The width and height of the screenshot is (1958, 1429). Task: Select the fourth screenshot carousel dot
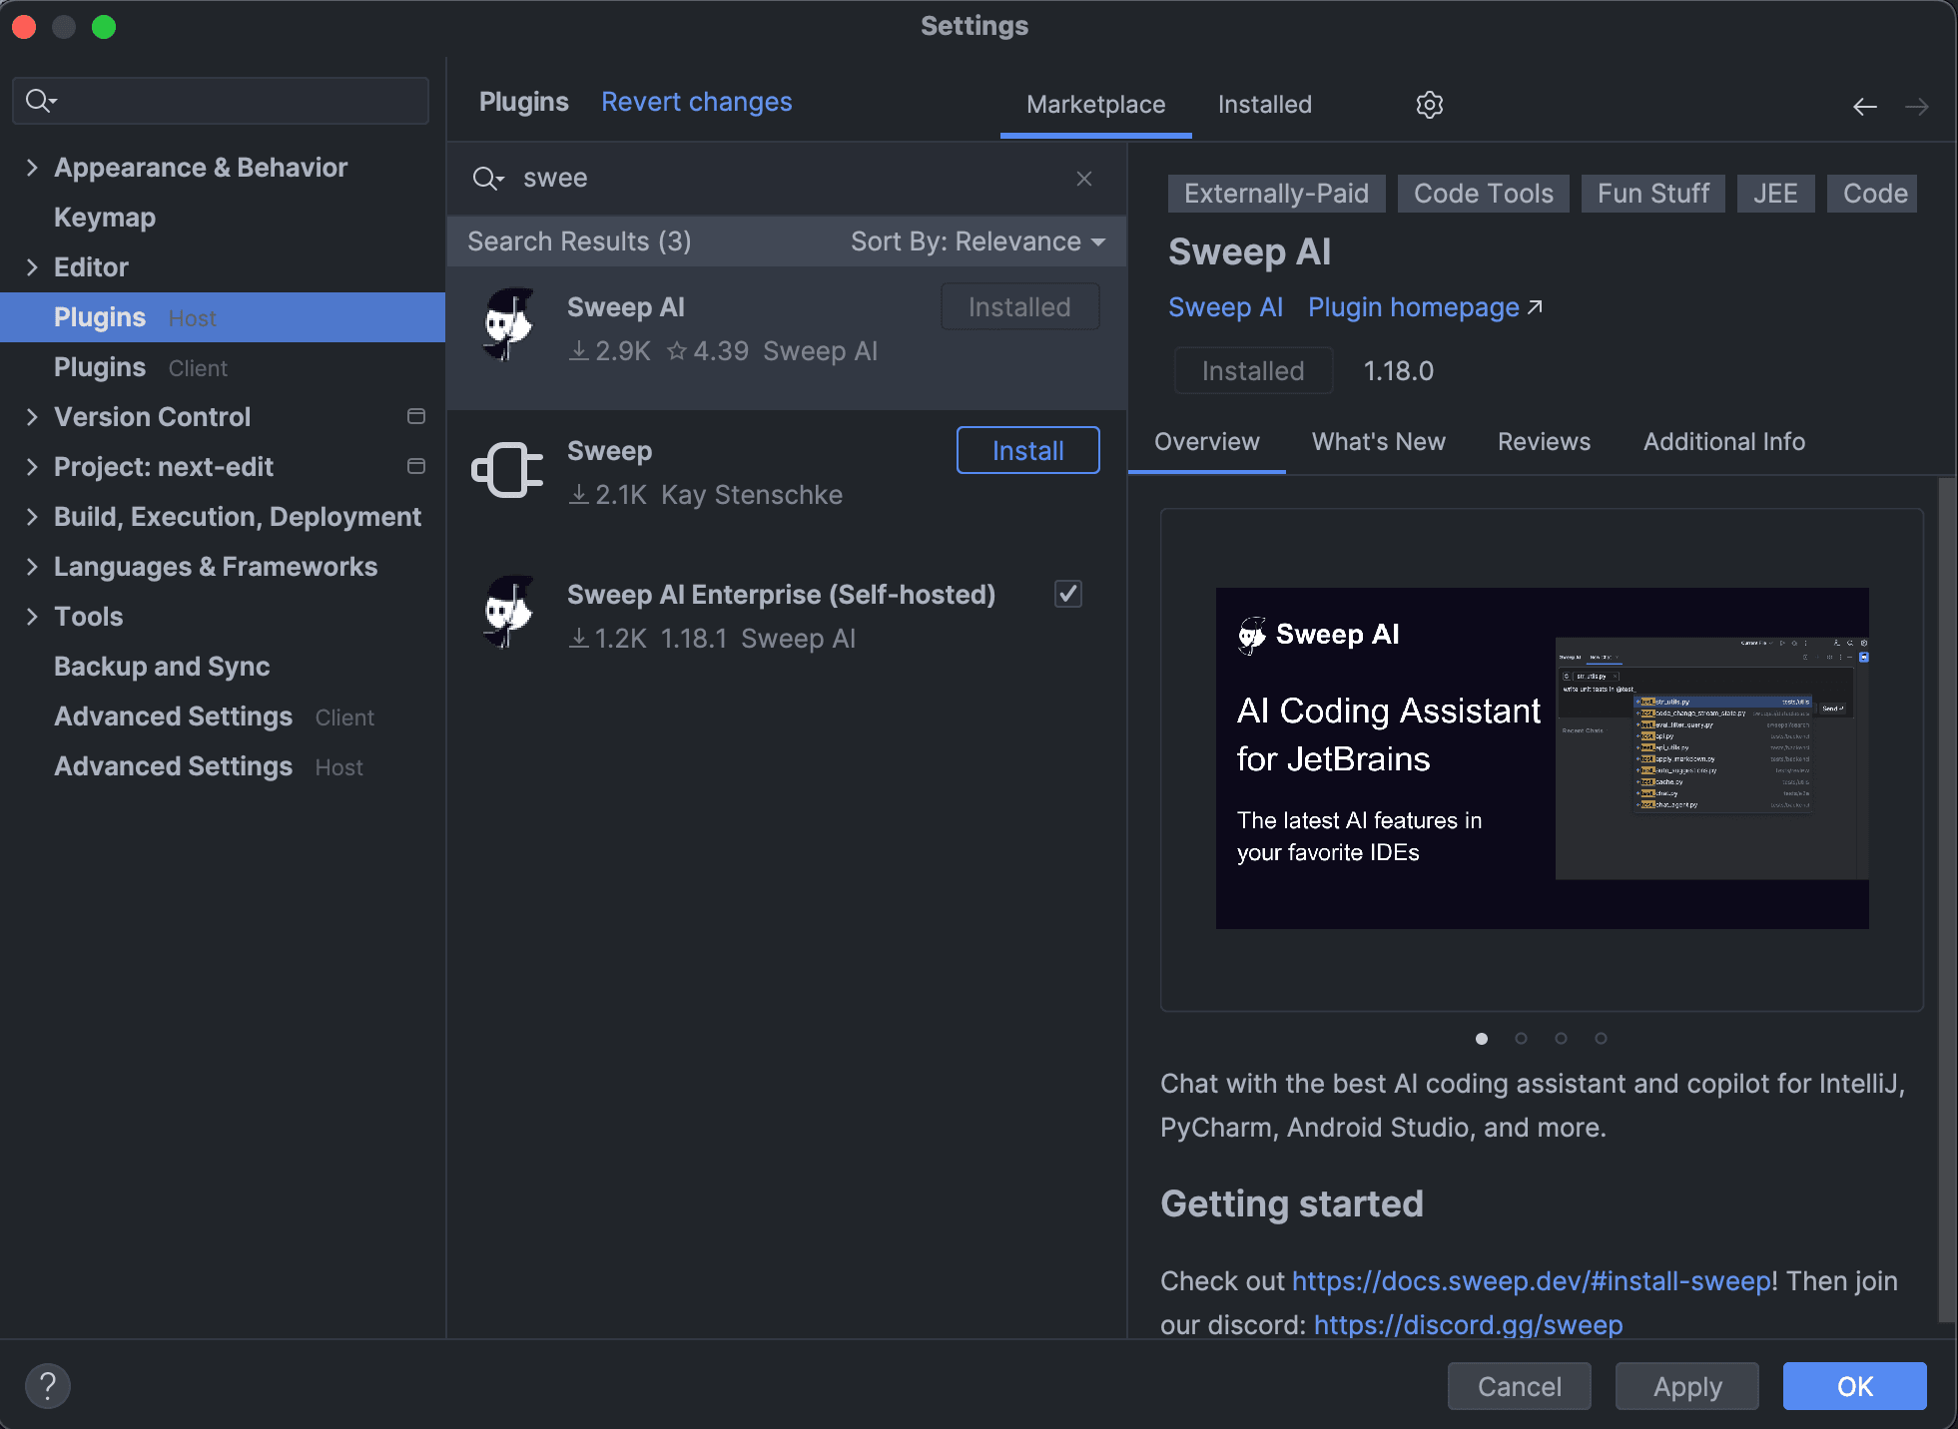coord(1601,1039)
